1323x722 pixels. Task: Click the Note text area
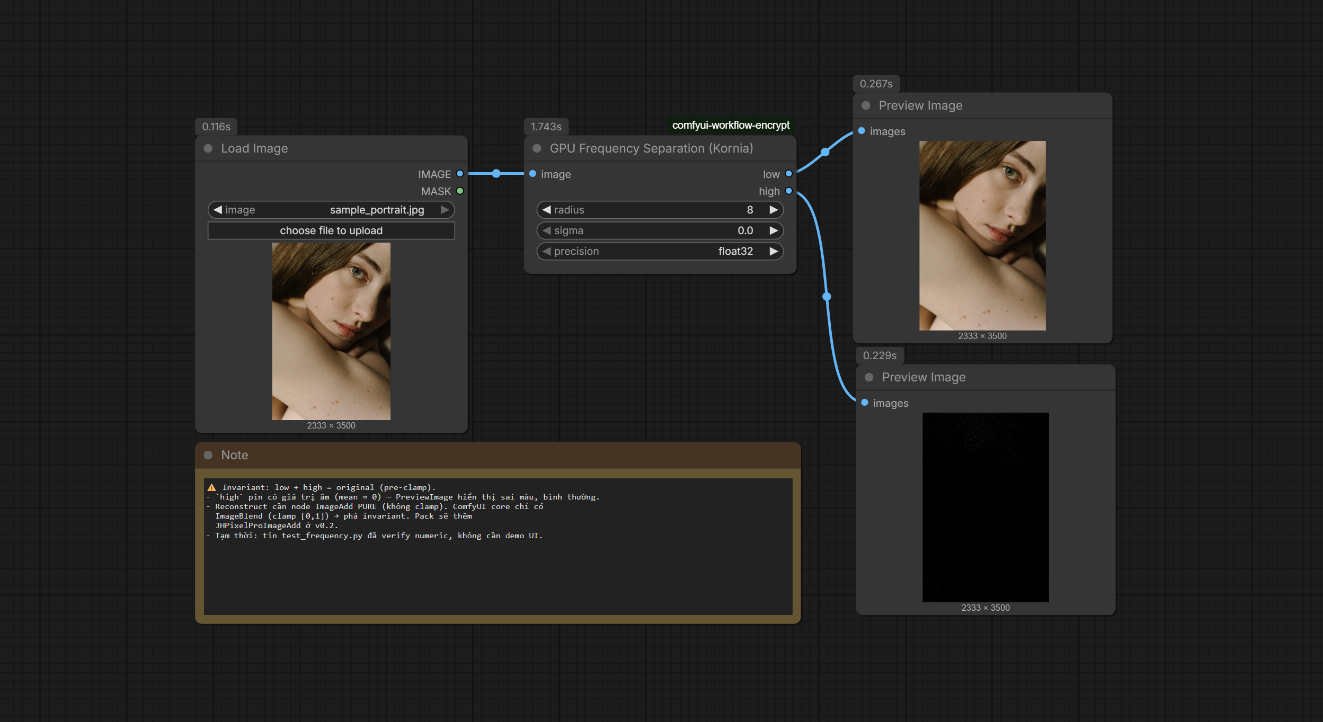coord(498,547)
